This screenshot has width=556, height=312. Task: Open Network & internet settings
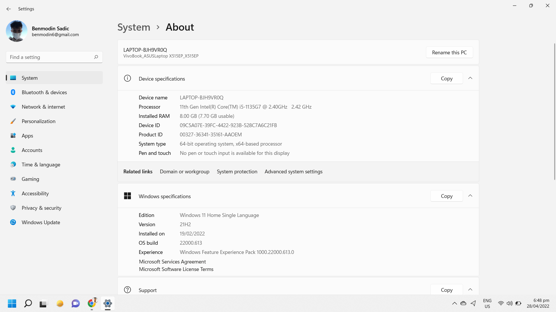[43, 107]
